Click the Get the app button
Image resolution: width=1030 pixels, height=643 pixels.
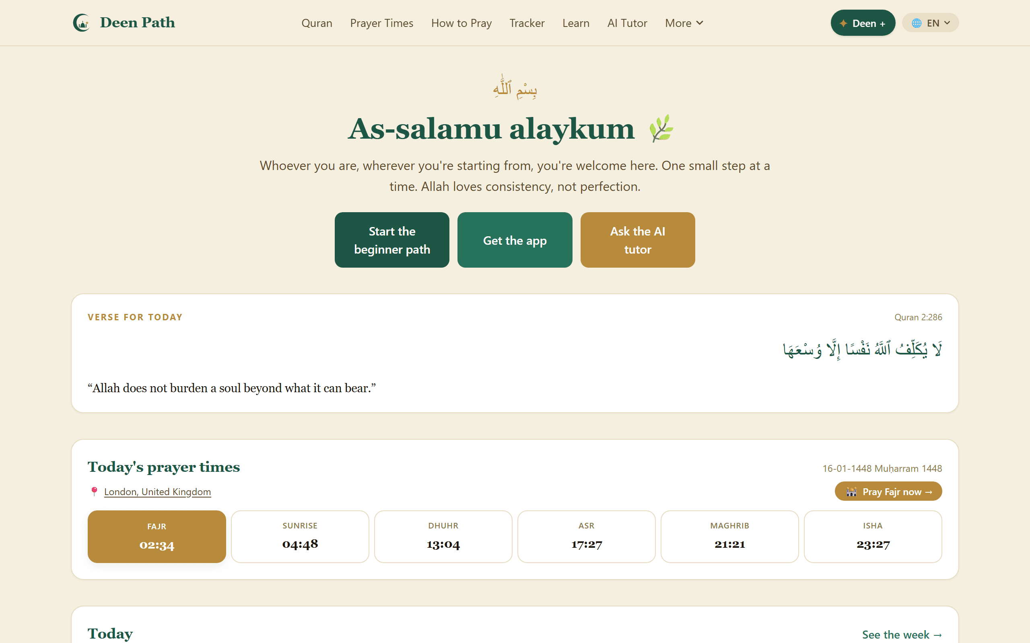pos(515,240)
